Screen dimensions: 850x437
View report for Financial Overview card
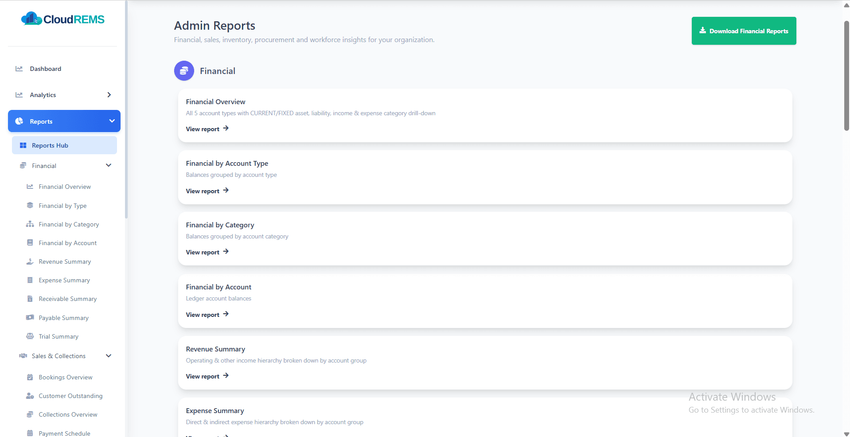click(207, 129)
